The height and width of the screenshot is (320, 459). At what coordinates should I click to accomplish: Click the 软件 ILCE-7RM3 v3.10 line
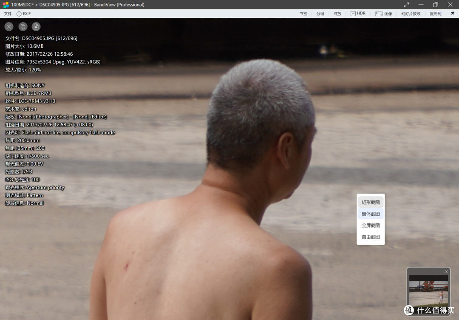pos(30,101)
